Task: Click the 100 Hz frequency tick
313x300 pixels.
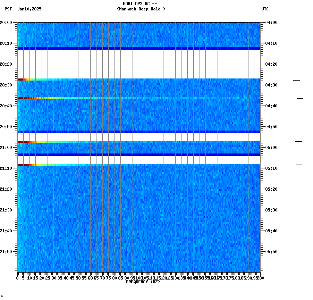Action: pos(139,277)
